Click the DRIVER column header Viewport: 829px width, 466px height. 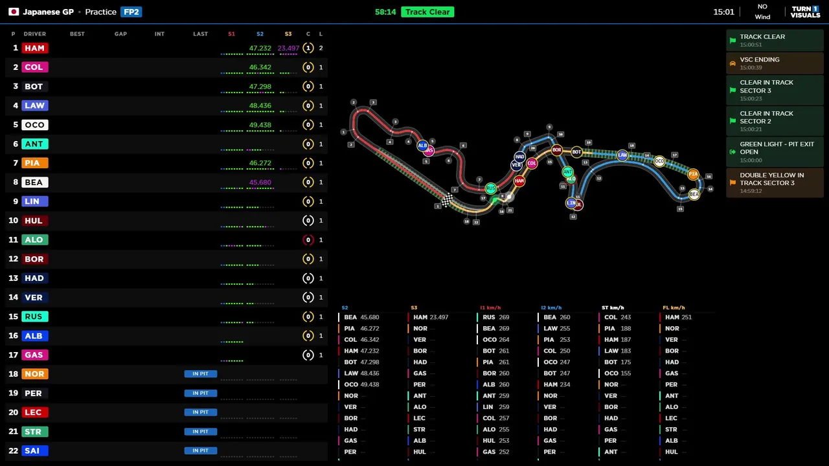pyautogui.click(x=35, y=34)
